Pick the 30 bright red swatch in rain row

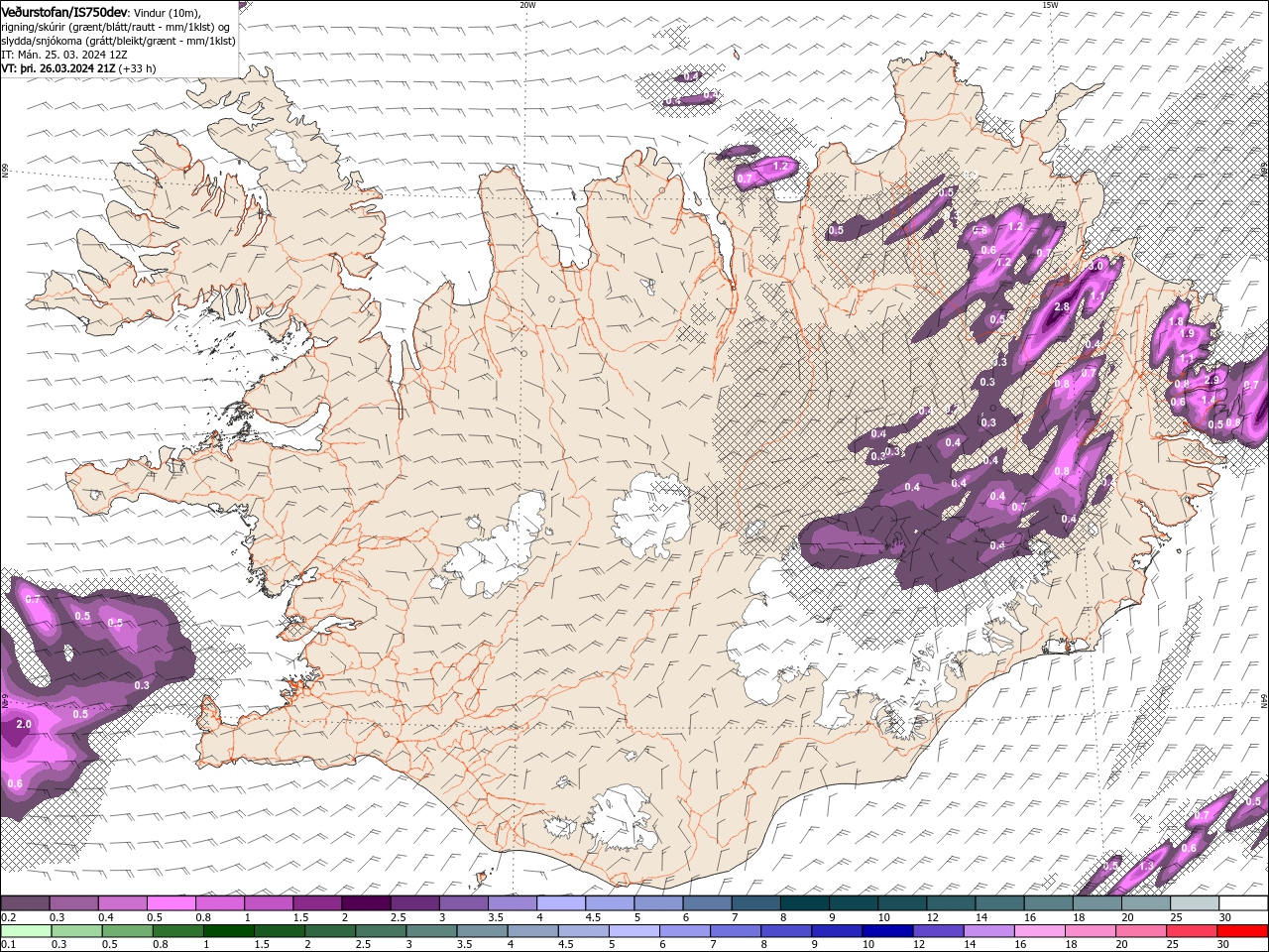[1241, 930]
